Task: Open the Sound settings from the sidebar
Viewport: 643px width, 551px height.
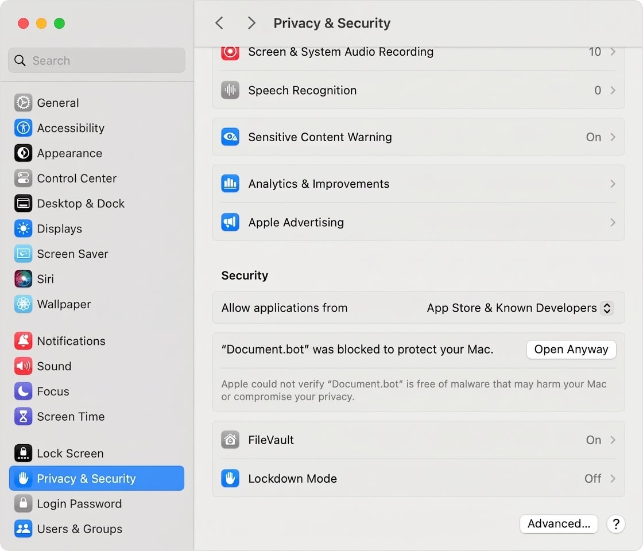Action: pos(23,366)
